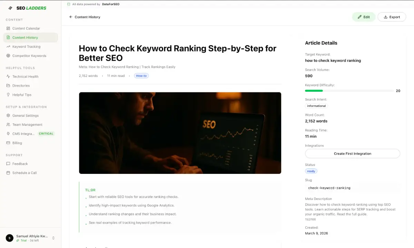The image size is (414, 248).
Task: Select Content History in the sidebar
Action: [30, 38]
